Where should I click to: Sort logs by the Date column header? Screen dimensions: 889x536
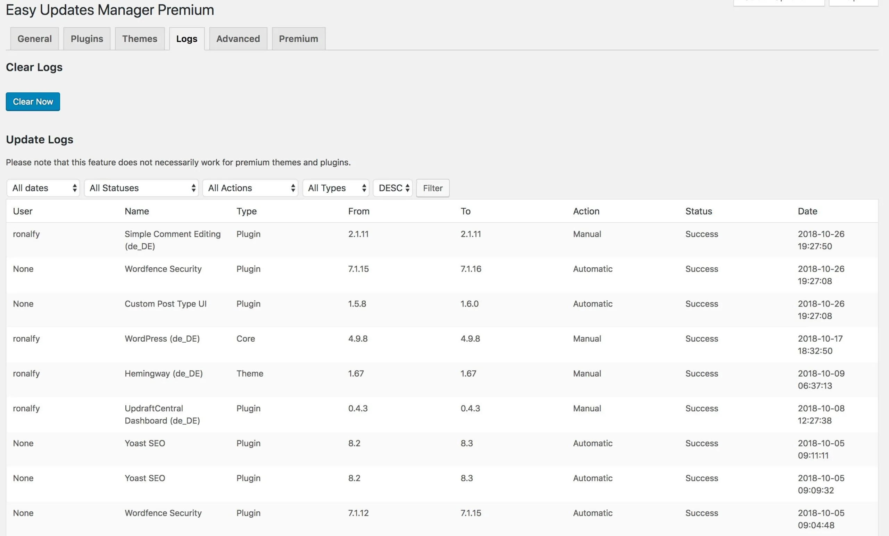click(807, 211)
